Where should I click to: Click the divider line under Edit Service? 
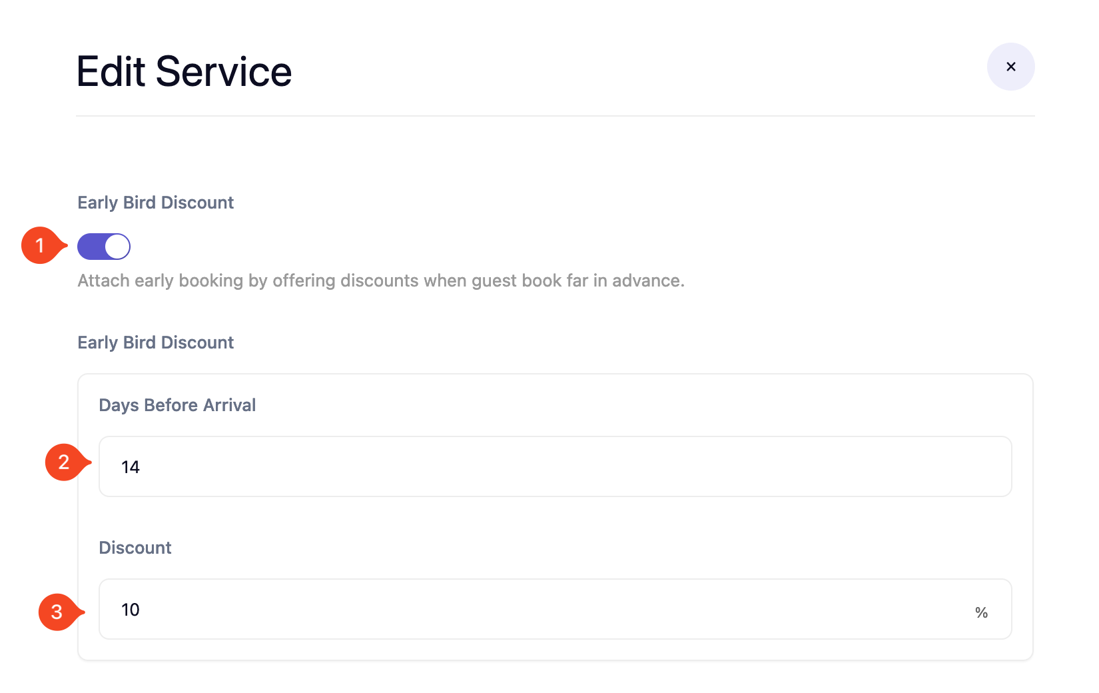point(555,116)
